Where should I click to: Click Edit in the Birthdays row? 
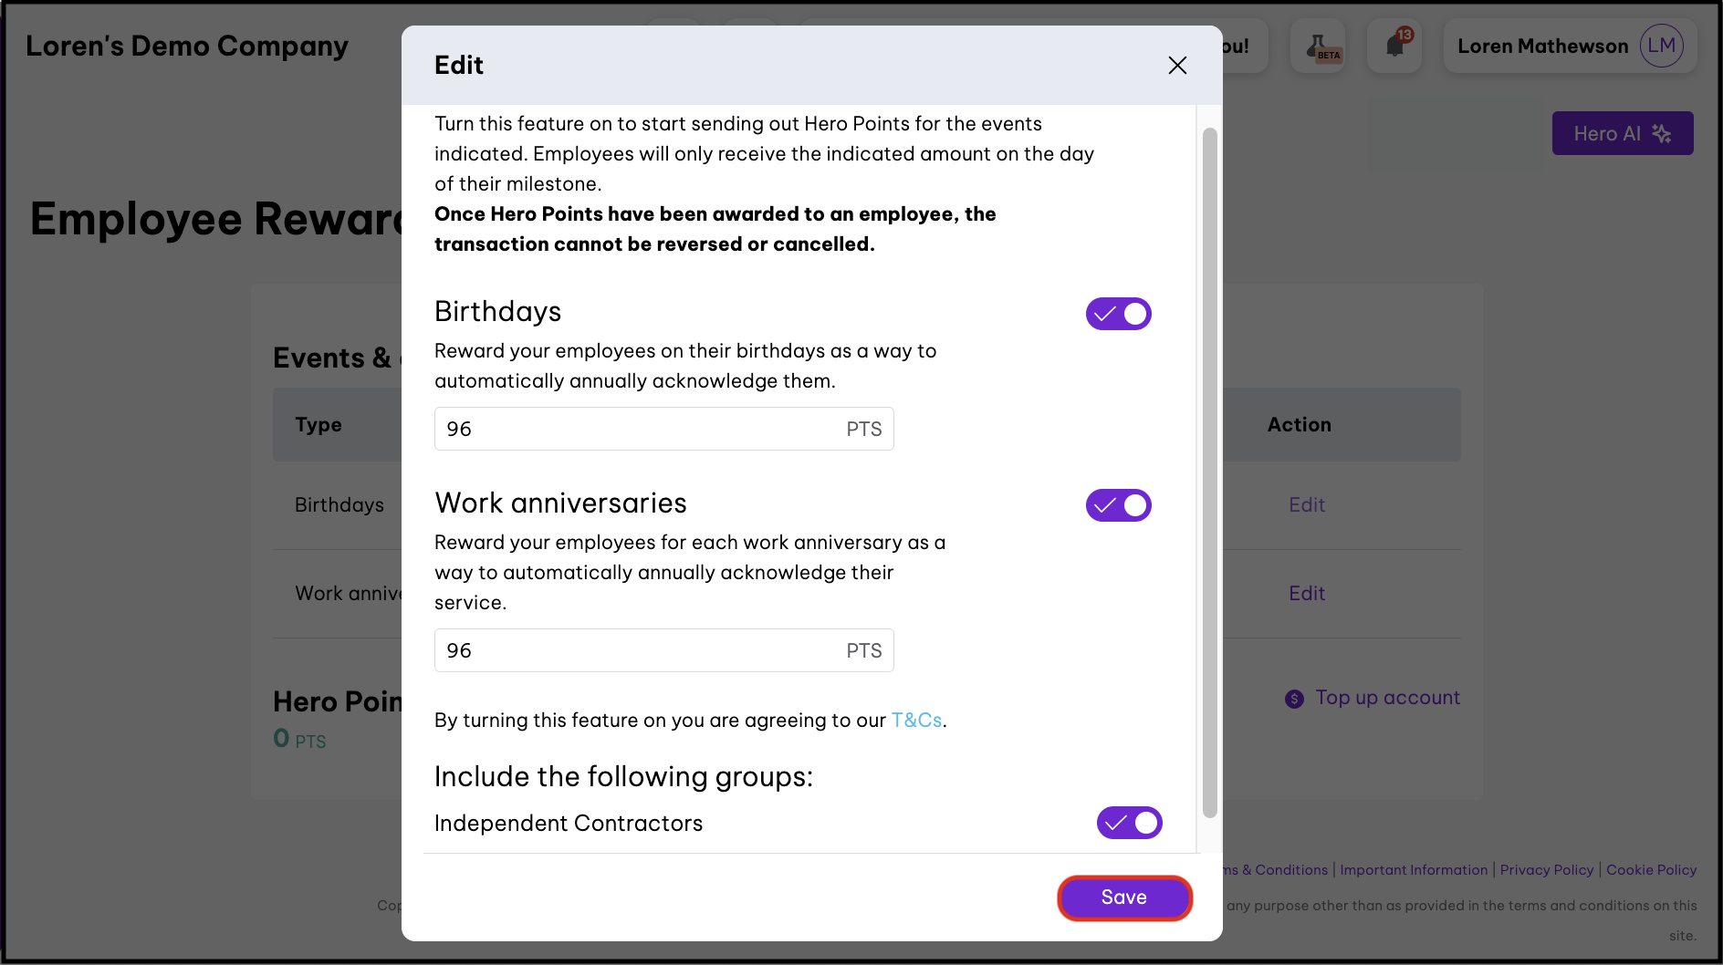point(1307,505)
